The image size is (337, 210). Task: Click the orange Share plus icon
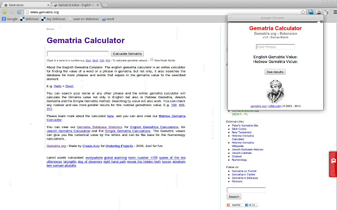[228, 205]
